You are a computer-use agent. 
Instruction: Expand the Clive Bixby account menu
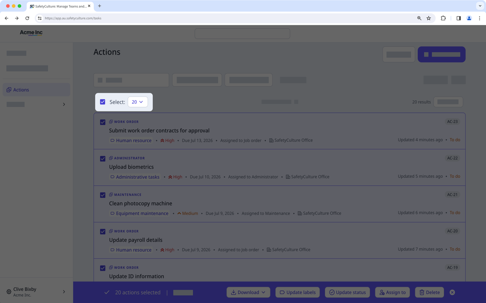[x=64, y=292]
